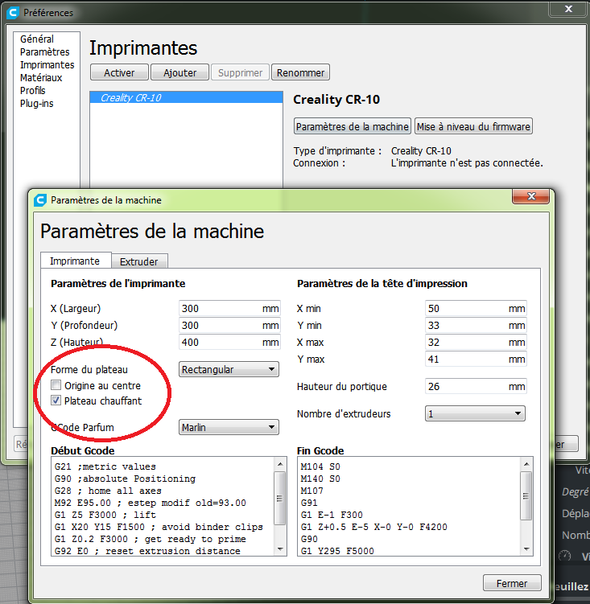
Task: Click the X max field
Action: [476, 342]
